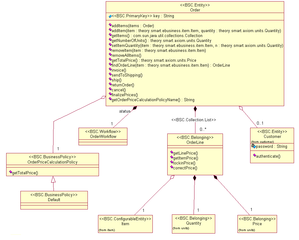Click the 0..1 multiplicity near Customer
Viewport: 299px width, 240px height.
pos(260,123)
